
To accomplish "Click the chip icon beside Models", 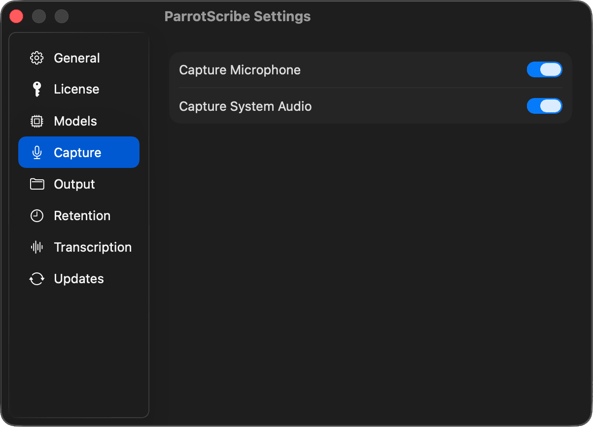I will 37,121.
